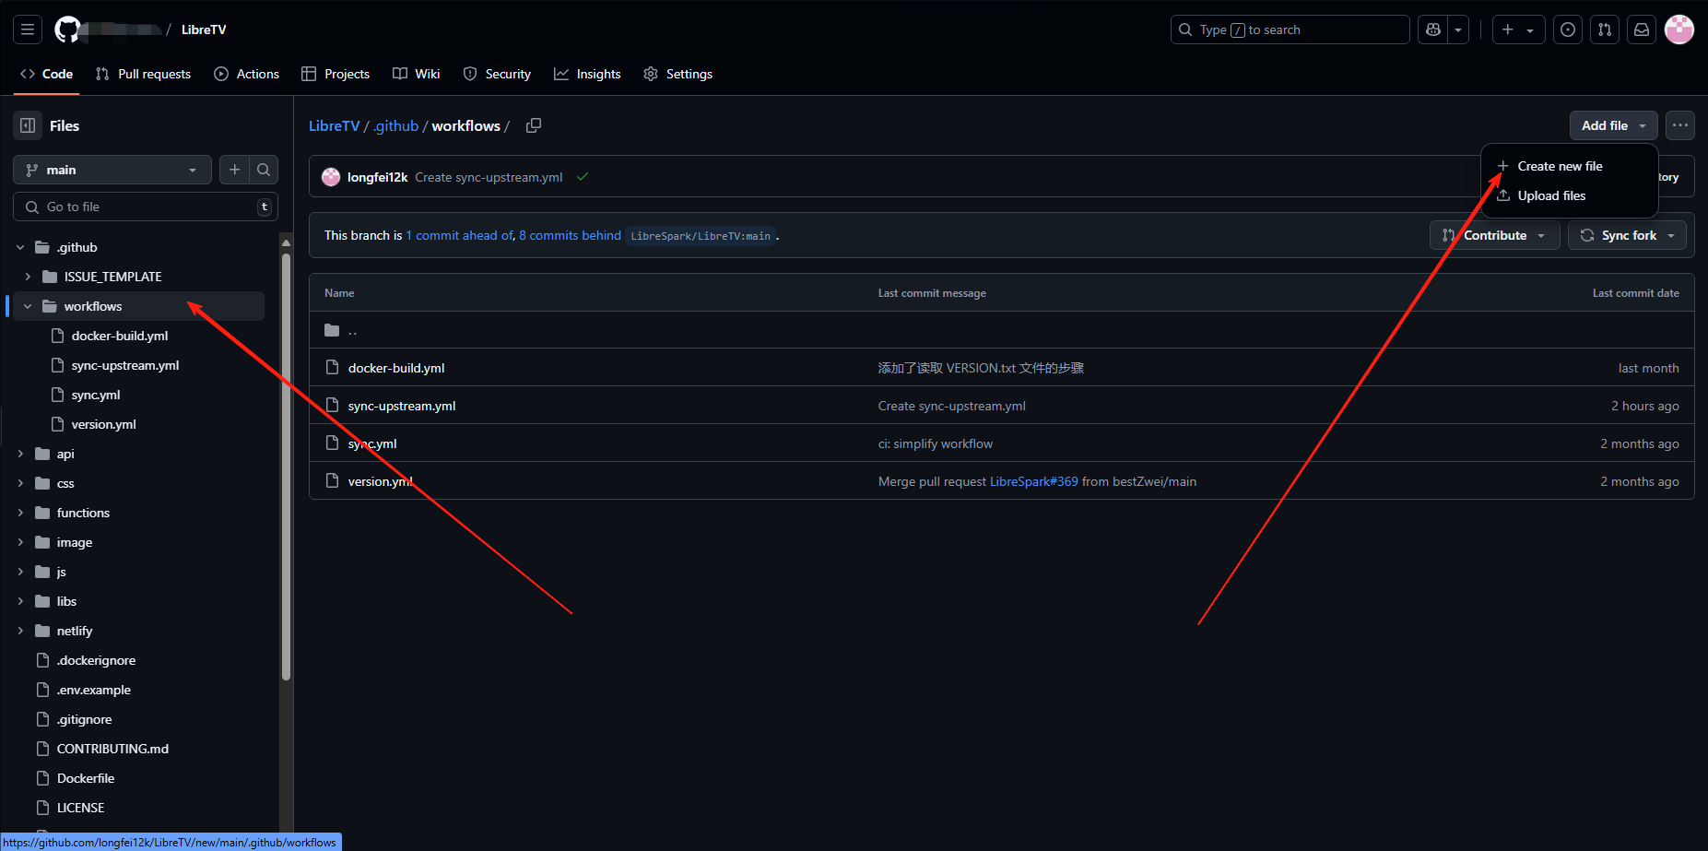Switch to the Projects tab
The image size is (1708, 851).
(x=336, y=74)
